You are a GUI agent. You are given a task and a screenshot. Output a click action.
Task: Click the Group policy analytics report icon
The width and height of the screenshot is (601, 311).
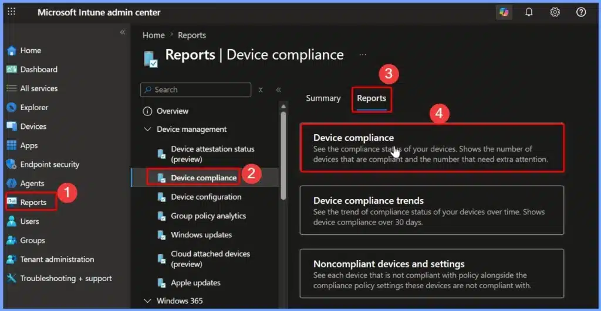coord(161,216)
